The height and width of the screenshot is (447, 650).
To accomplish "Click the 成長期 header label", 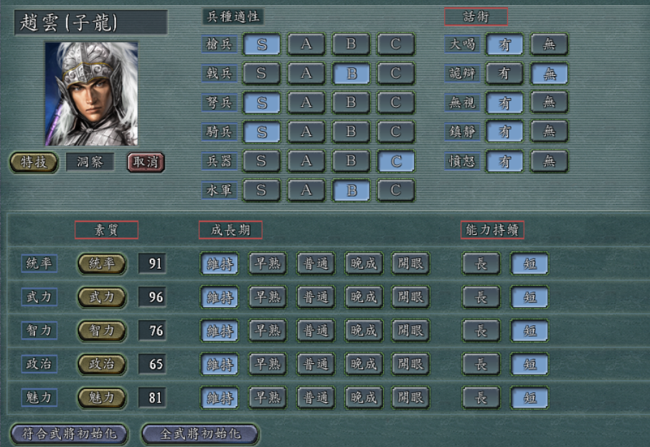I will tap(230, 230).
